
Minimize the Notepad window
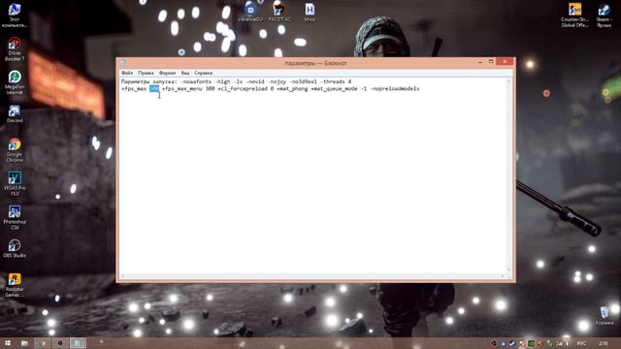click(x=480, y=62)
